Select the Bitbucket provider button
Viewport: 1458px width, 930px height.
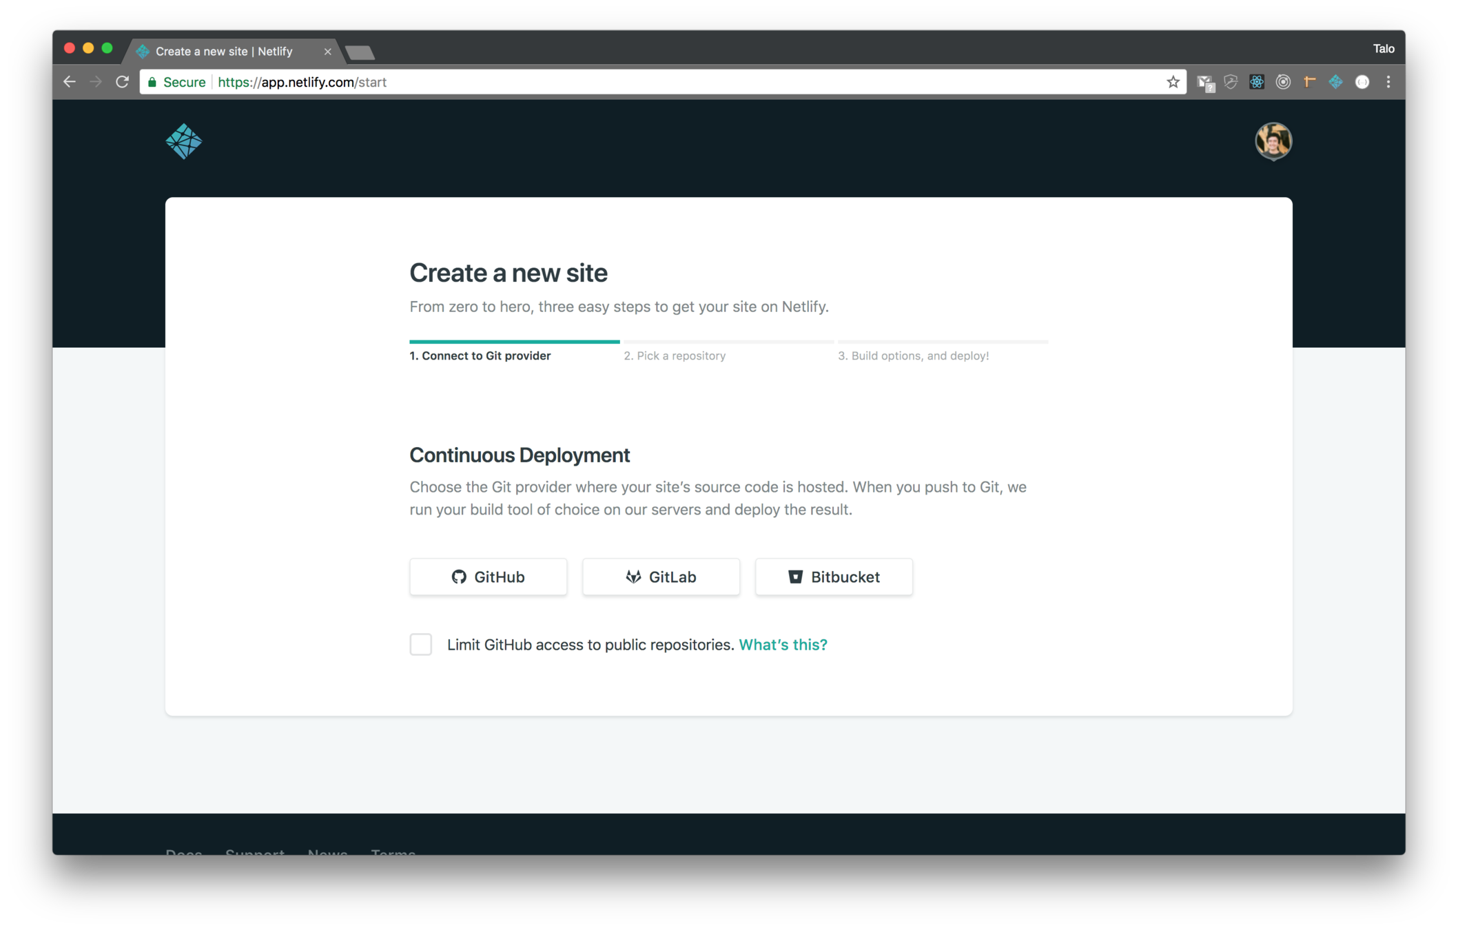point(834,577)
